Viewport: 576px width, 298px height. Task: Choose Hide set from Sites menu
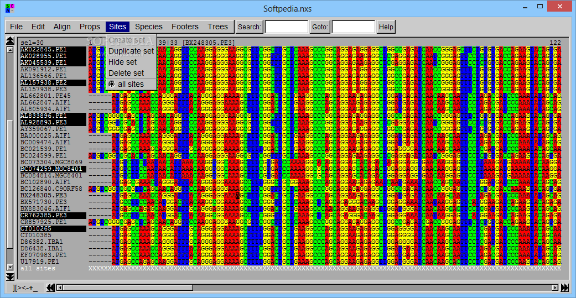click(131, 62)
